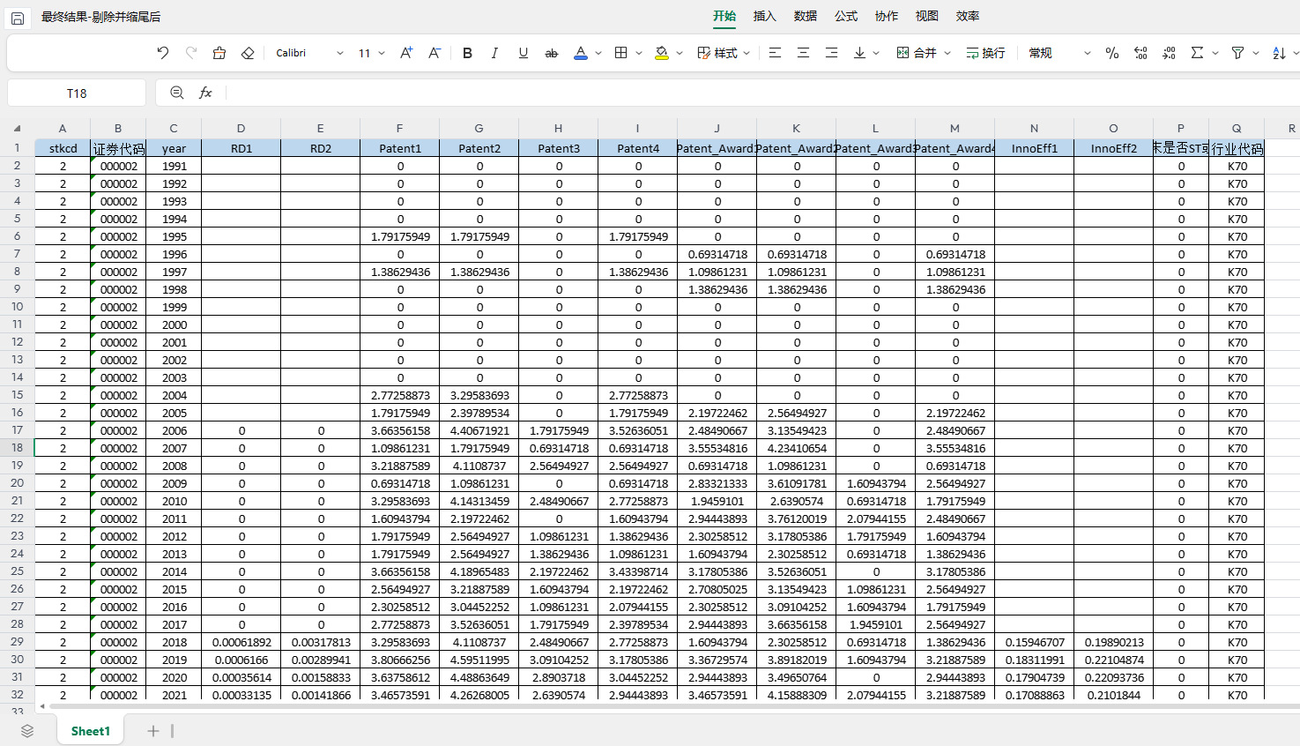Viewport: 1300px width, 746px height.
Task: Pick the font color A swatch
Action: point(581,53)
